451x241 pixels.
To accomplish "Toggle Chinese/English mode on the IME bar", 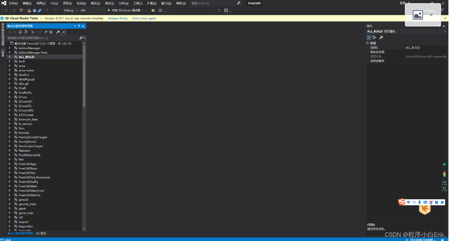I will pyautogui.click(x=408, y=202).
